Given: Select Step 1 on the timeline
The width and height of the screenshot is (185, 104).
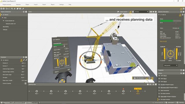Looking at the screenshot, I should (37, 91).
